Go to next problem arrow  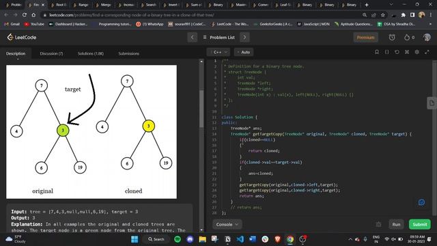(244, 37)
